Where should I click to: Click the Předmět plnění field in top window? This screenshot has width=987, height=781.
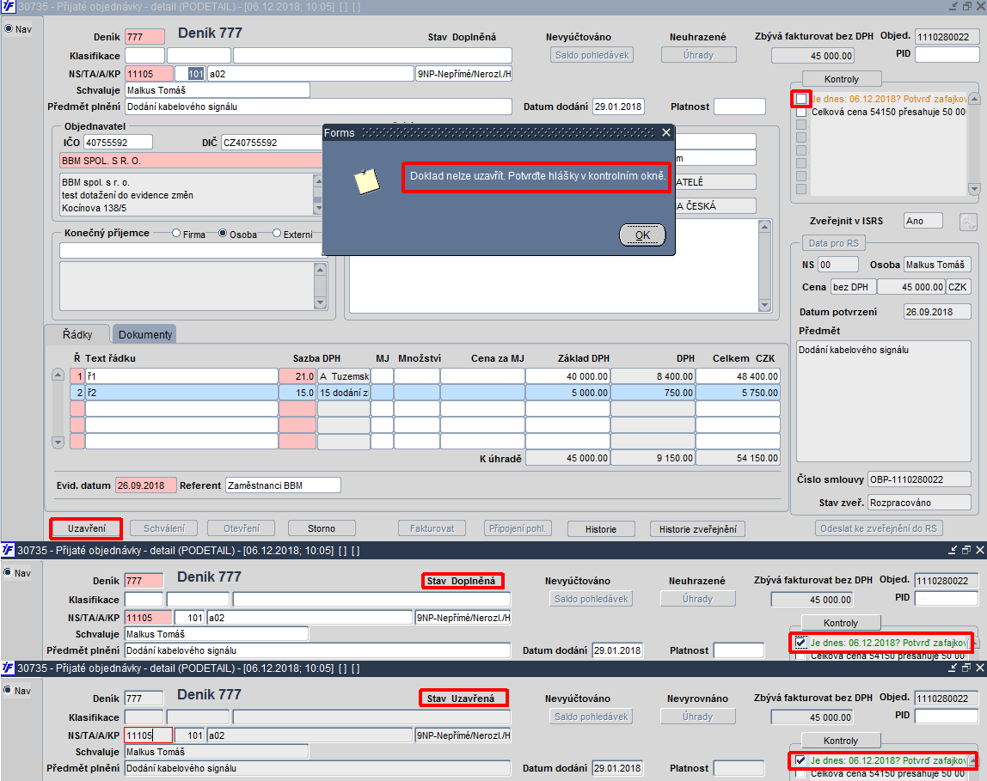(318, 107)
